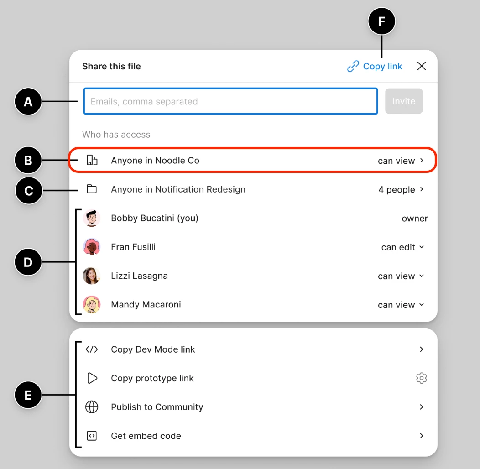The width and height of the screenshot is (480, 469).
Task: Open prototype link settings gear
Action: point(422,378)
